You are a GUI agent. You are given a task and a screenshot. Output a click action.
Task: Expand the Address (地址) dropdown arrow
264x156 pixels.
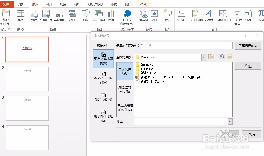(230, 121)
